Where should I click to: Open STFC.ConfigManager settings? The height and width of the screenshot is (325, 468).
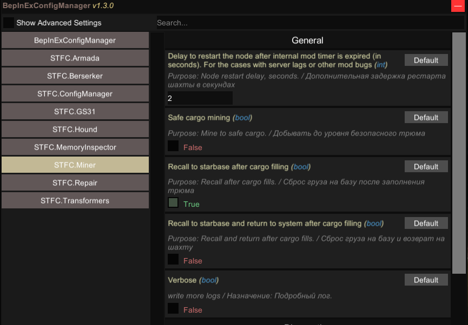[x=75, y=94]
